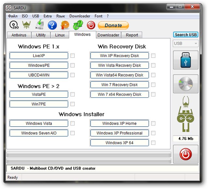Click the Win 7 x64 Recovery Disk button
The width and height of the screenshot is (208, 189).
[x=120, y=94]
